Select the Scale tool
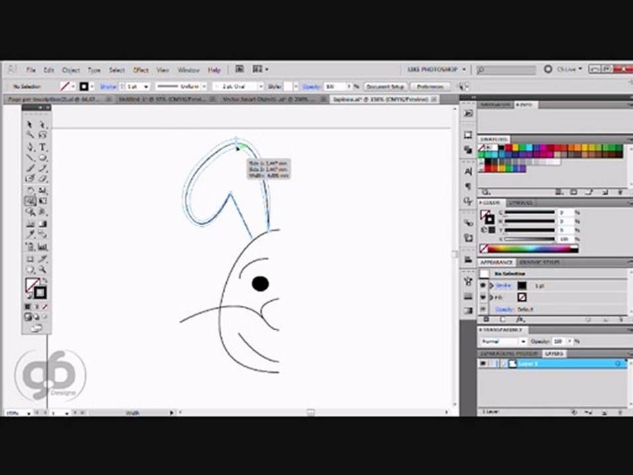This screenshot has height=475, width=633. [42, 190]
